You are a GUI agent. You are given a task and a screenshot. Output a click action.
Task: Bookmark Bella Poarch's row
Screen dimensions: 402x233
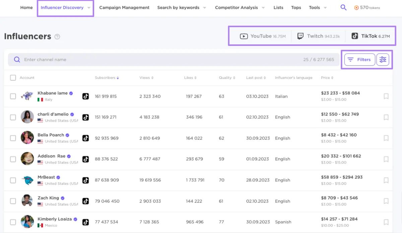pos(386,138)
